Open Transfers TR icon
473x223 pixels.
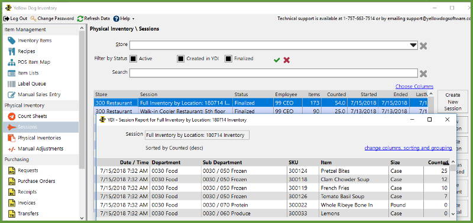[11, 214]
